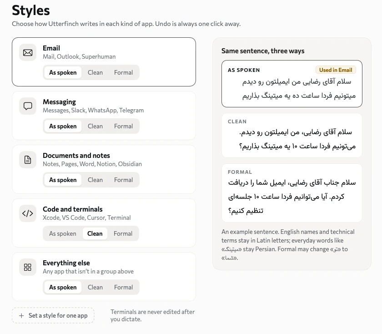This screenshot has height=334, width=382.
Task: Click the Documents and notes page icon
Action: pos(28,160)
